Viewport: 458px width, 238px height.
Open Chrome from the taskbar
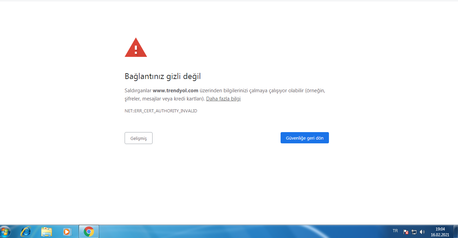coord(89,232)
